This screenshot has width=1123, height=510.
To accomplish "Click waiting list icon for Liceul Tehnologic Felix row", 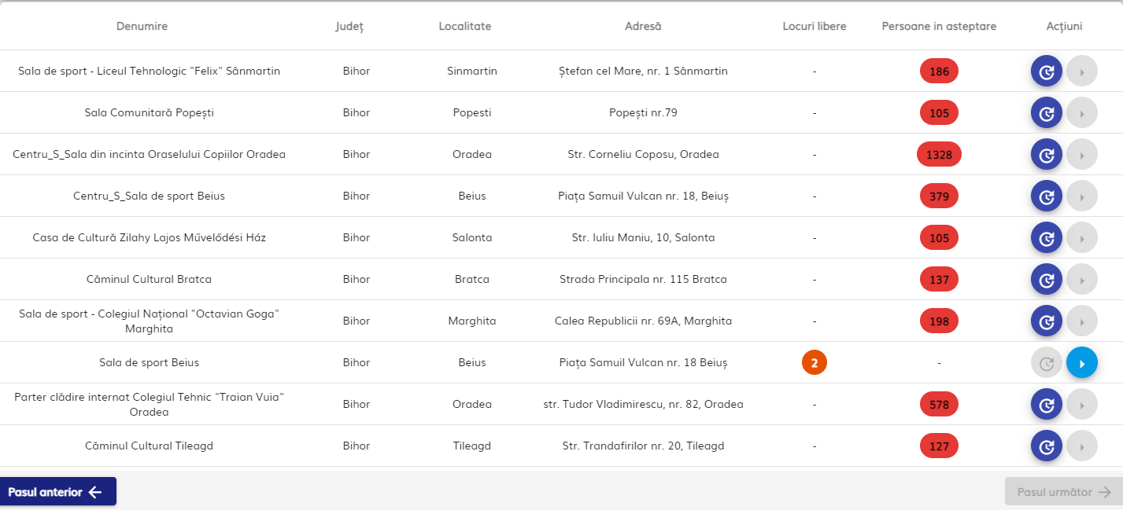I will point(1047,72).
